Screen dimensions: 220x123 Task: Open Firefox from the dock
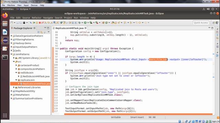click(x=5, y=15)
